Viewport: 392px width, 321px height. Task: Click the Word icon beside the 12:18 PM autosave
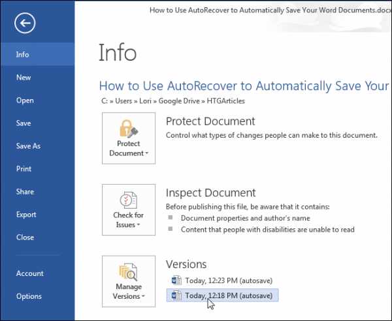pyautogui.click(x=176, y=296)
